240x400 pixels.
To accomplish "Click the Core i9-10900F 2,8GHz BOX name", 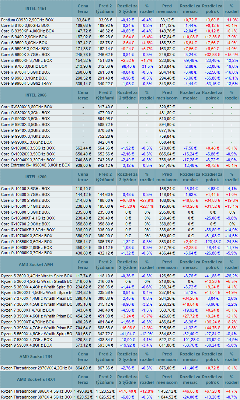I will pyautogui.click(x=27, y=248).
